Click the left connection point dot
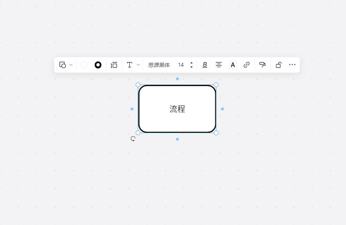Viewport: 346px width, 225px height. click(x=132, y=109)
